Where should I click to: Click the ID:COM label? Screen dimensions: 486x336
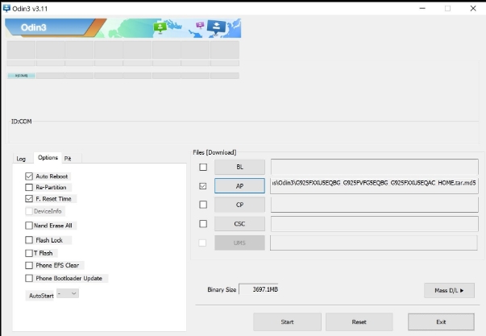(22, 122)
